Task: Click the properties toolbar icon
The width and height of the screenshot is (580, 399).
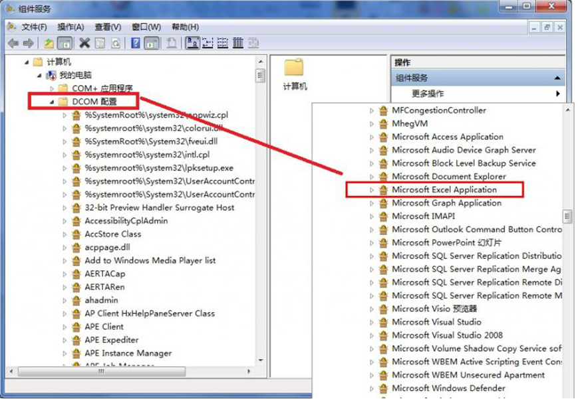Action: click(100, 43)
